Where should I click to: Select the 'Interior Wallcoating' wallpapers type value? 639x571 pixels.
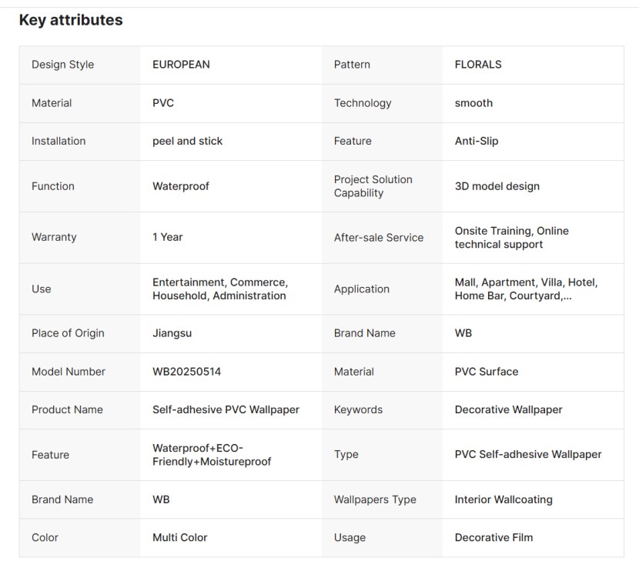pos(504,499)
